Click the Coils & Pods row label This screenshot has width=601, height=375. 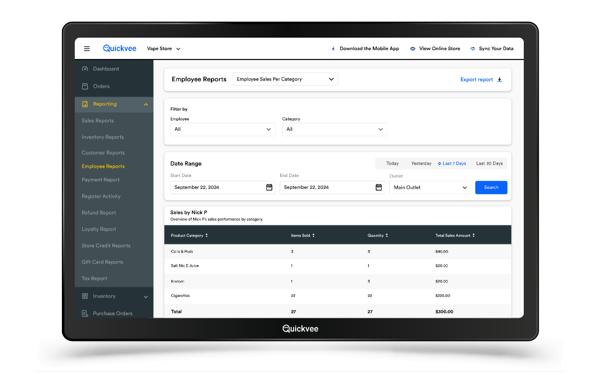[182, 252]
